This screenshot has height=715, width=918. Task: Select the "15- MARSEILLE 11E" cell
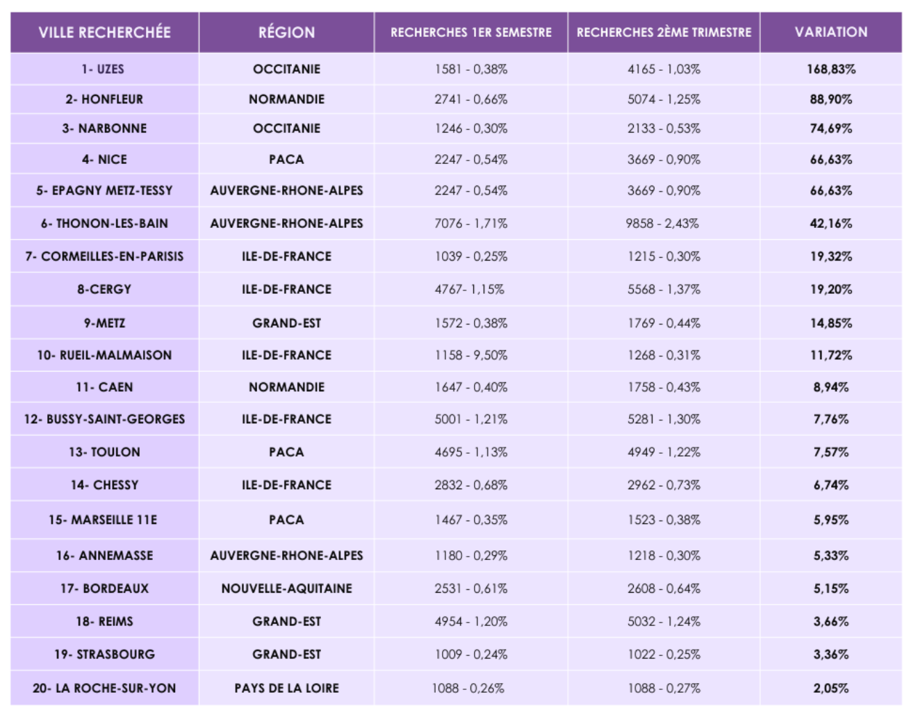pos(103,520)
